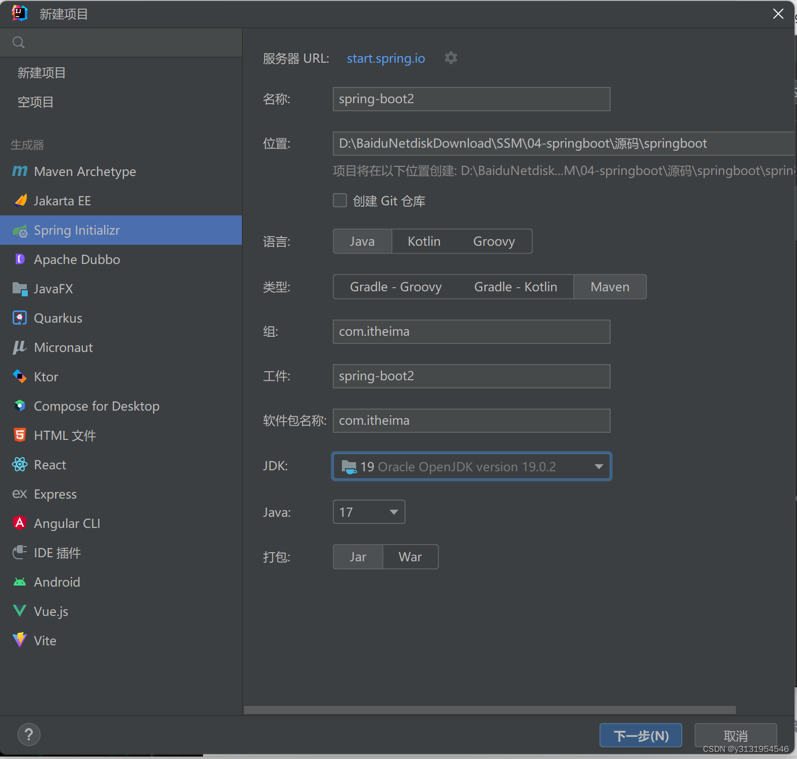
Task: Click the Quarkus icon
Action: [20, 318]
